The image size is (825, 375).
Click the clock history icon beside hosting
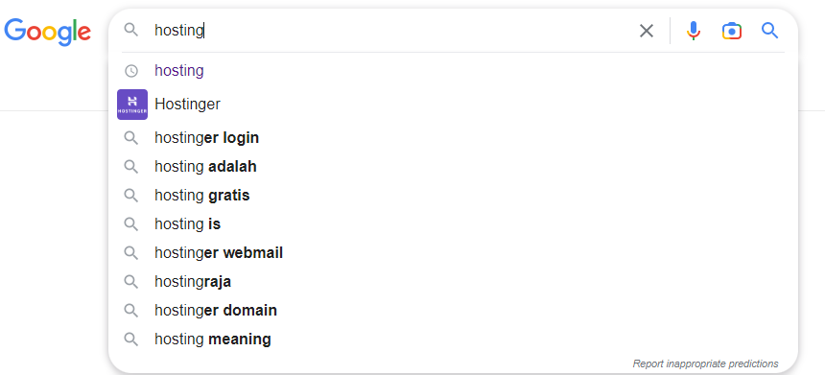tap(131, 70)
